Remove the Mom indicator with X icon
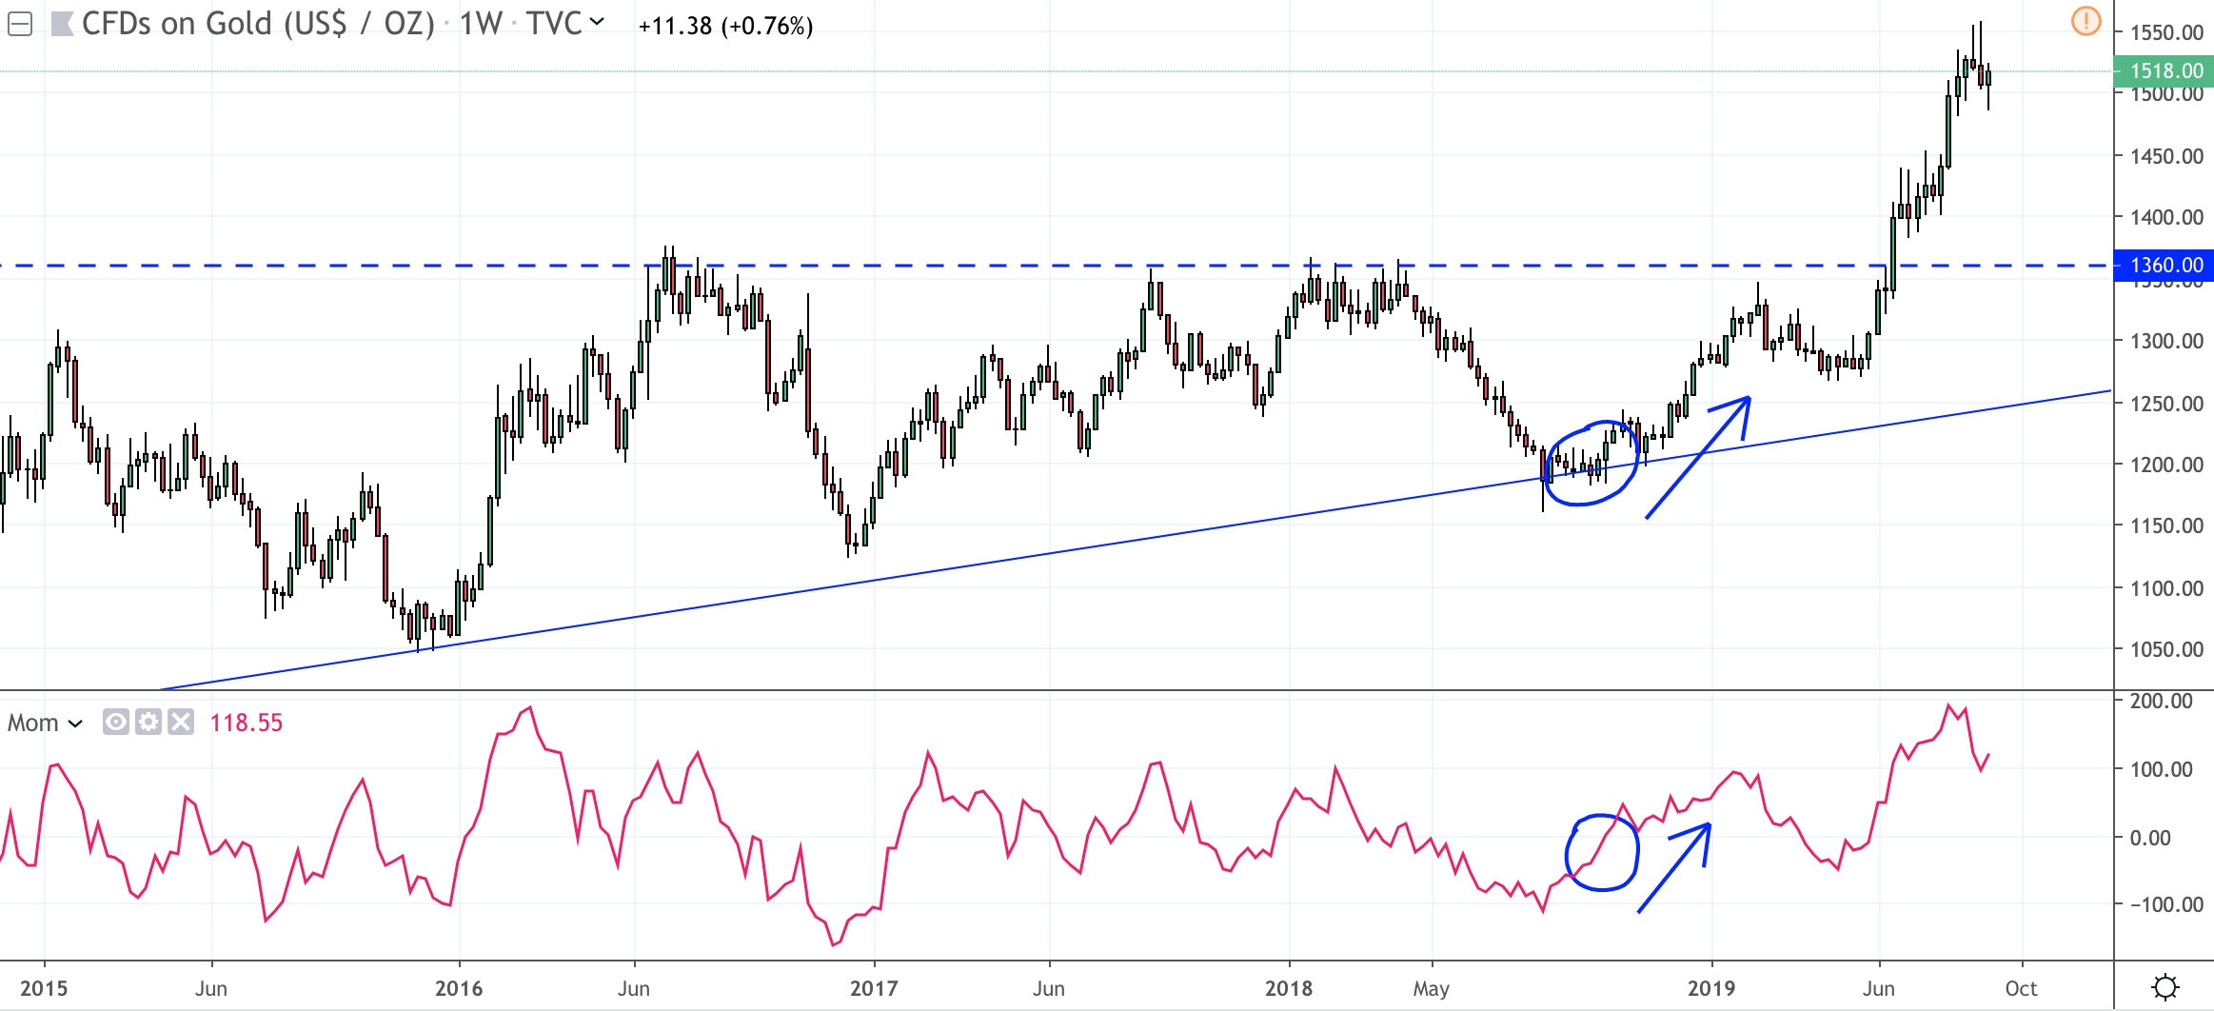Screen dimensions: 2214x1011 [180, 723]
